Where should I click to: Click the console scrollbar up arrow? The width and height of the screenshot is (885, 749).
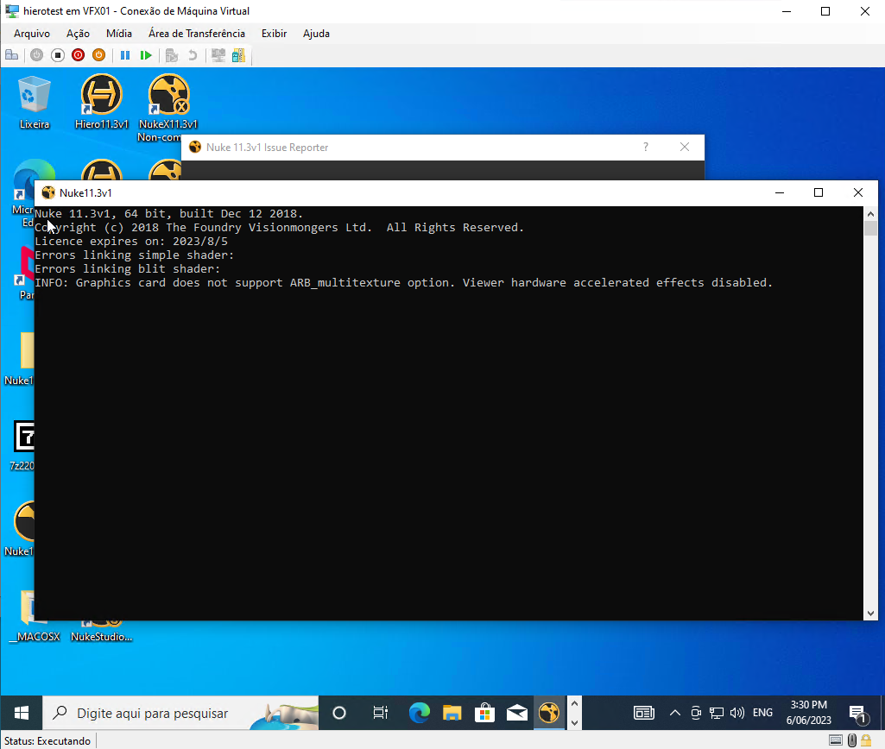[x=870, y=214]
